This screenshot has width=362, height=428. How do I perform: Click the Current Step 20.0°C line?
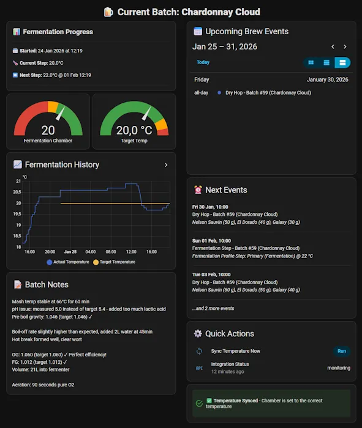(x=38, y=63)
